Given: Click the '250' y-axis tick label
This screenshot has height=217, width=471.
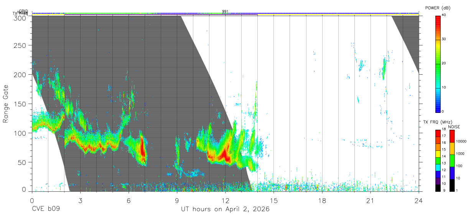Looking at the screenshot, I should [21, 46].
